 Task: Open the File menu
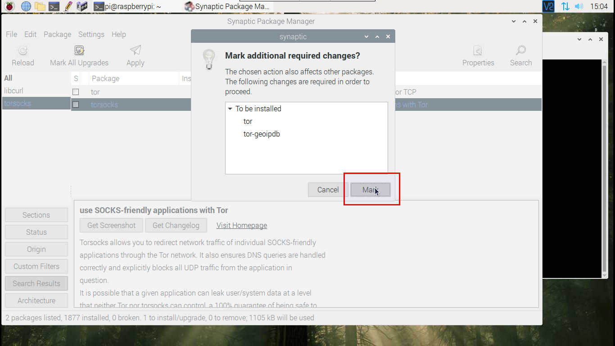[x=11, y=34]
